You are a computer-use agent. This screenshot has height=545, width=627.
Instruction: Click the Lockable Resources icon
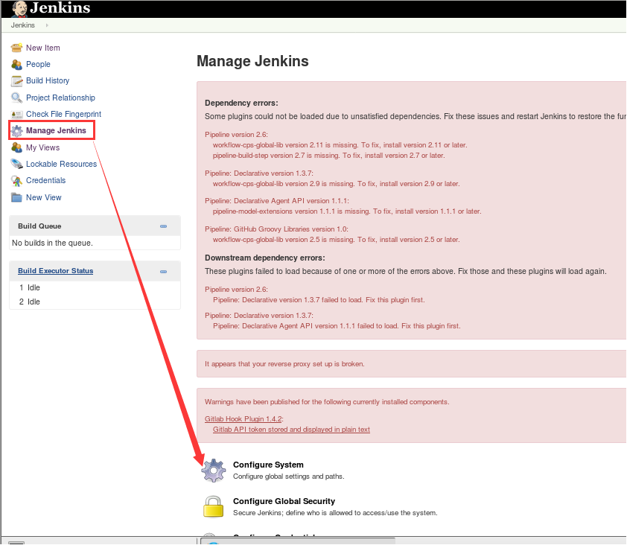pos(16,164)
